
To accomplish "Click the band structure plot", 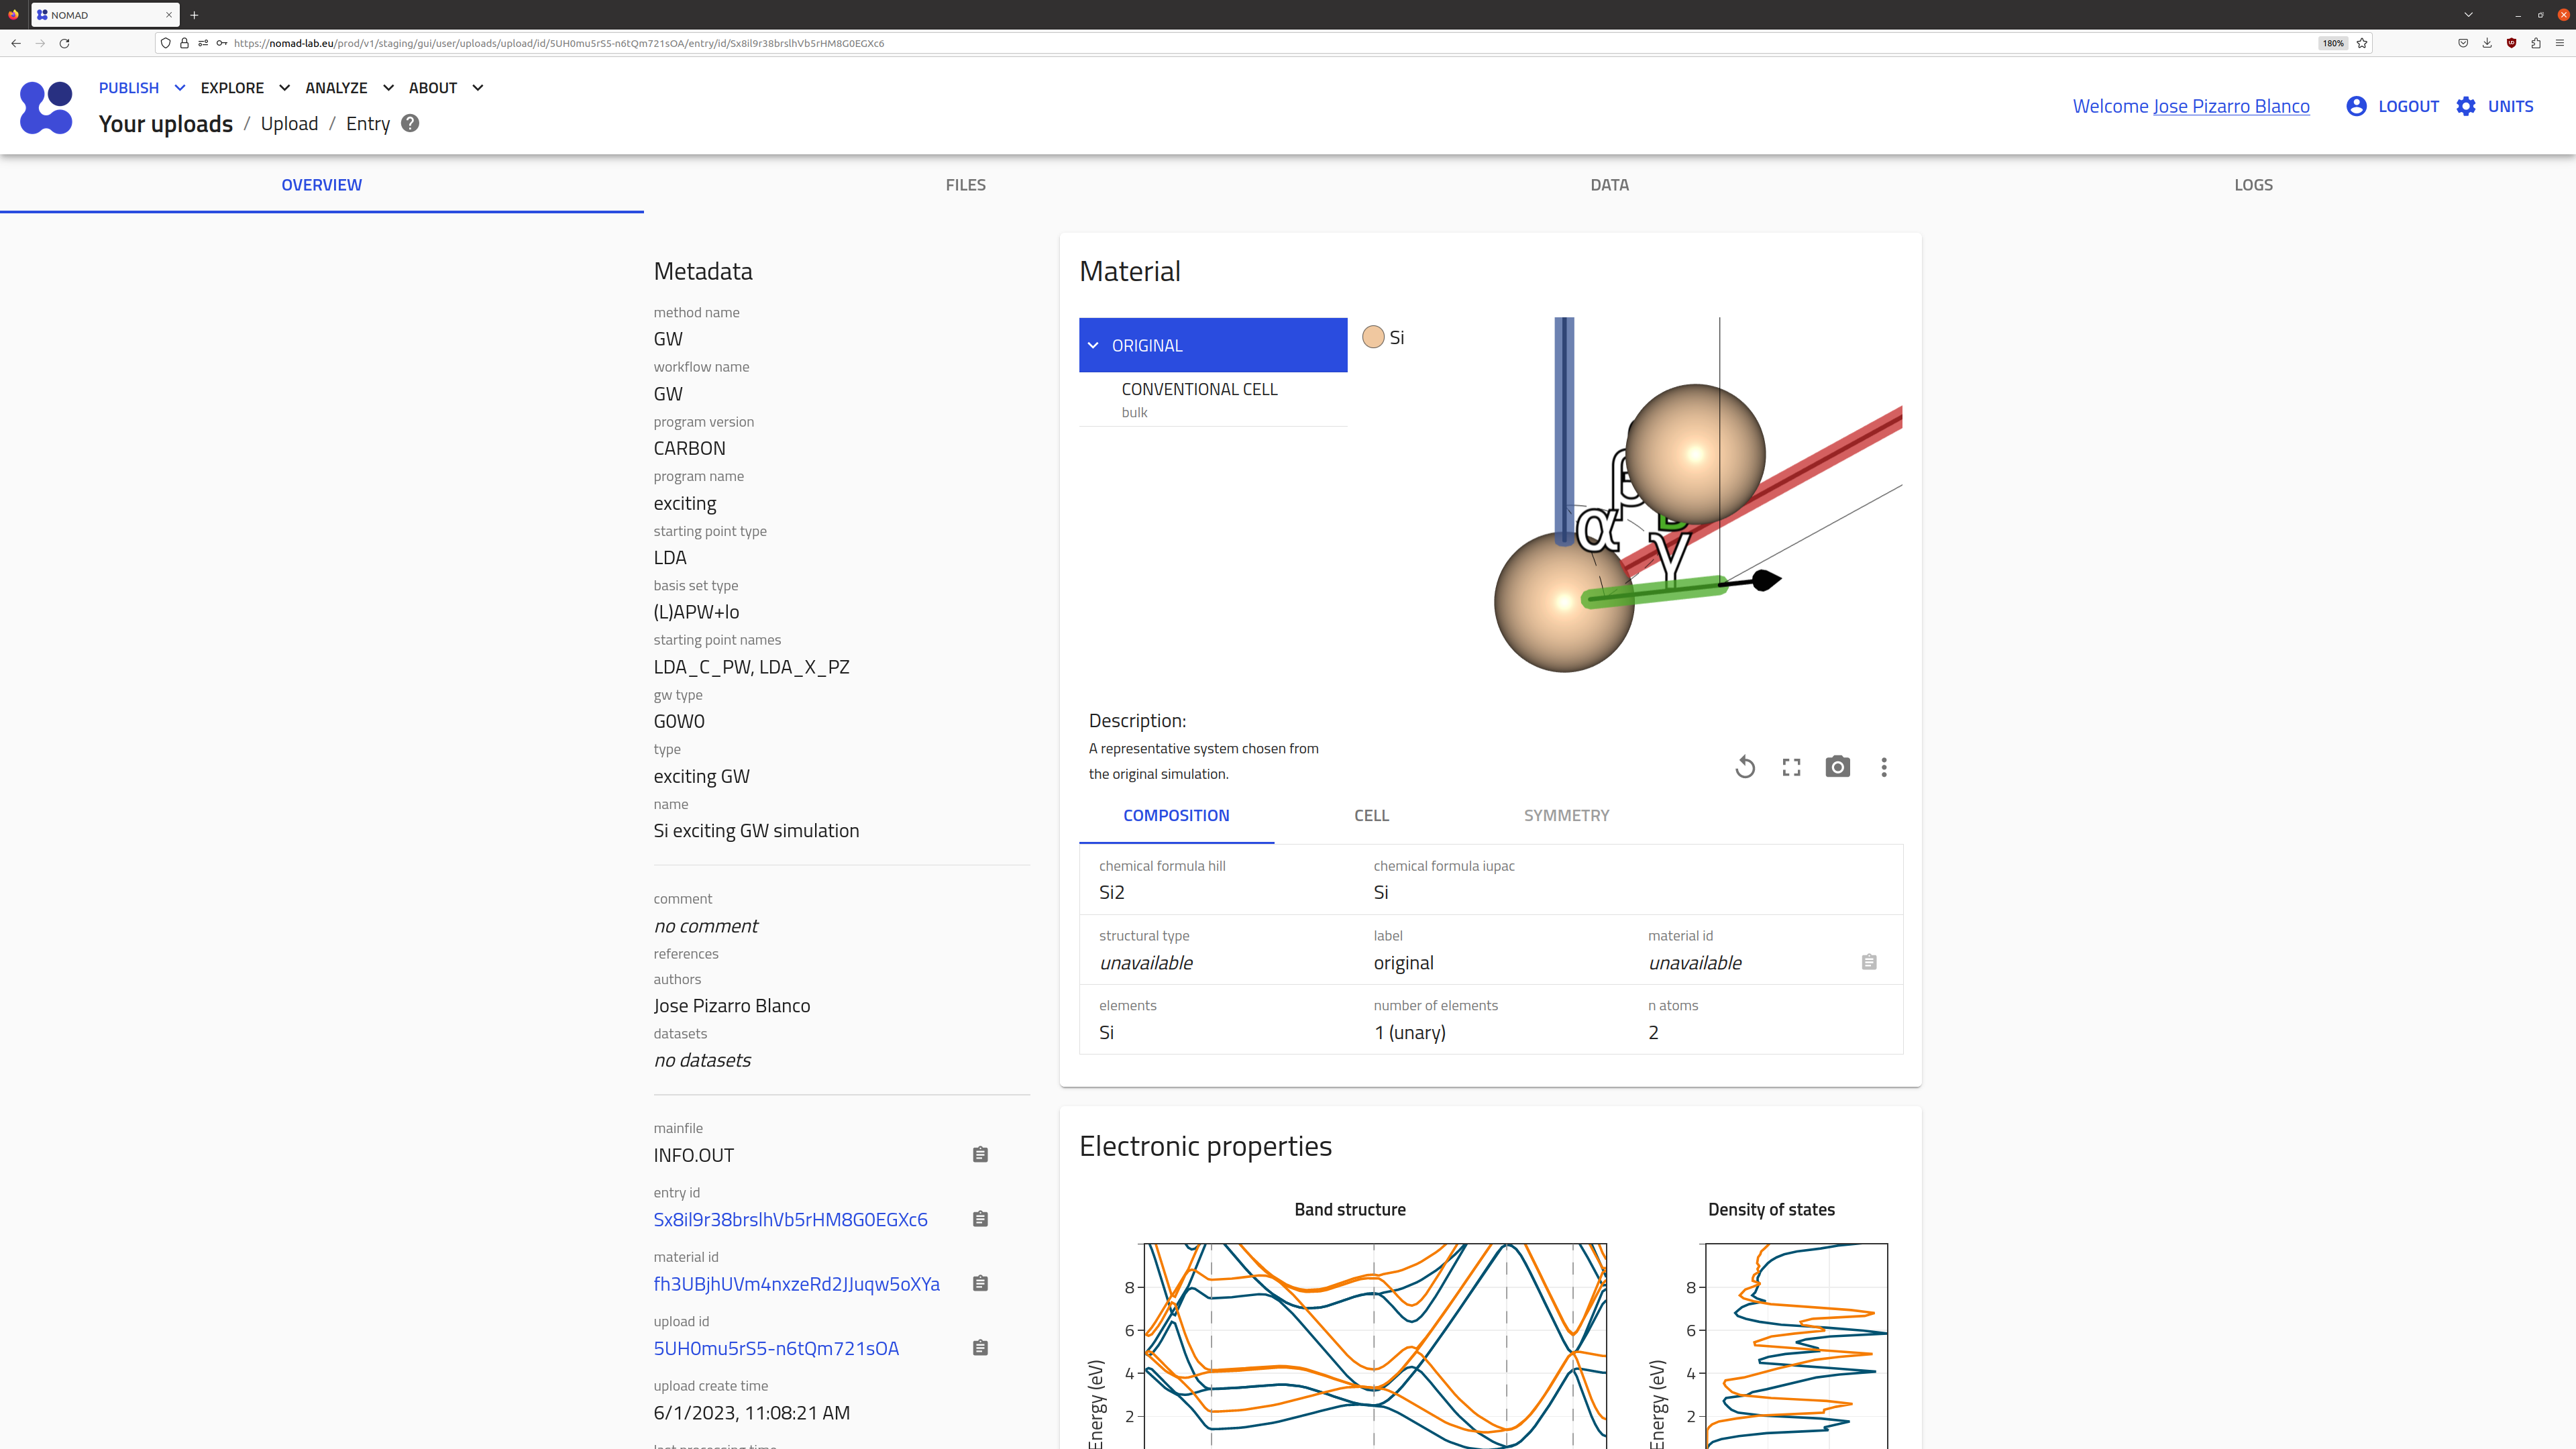I will (1375, 1345).
